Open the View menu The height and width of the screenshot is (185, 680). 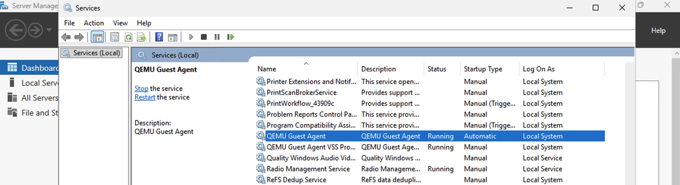click(x=120, y=23)
